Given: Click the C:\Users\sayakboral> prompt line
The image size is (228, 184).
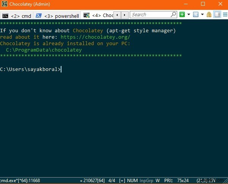Looking at the screenshot, I should [x=30, y=69].
